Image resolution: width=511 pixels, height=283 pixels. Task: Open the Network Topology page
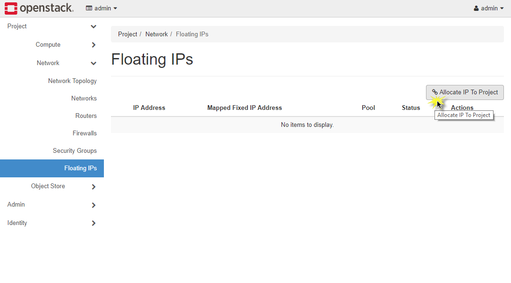pyautogui.click(x=72, y=81)
